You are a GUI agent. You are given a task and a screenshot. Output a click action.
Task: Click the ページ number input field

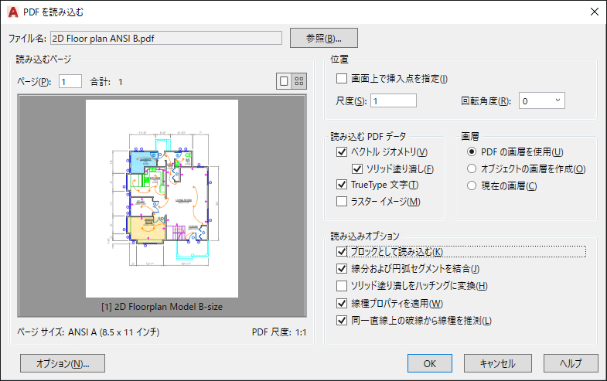(70, 81)
